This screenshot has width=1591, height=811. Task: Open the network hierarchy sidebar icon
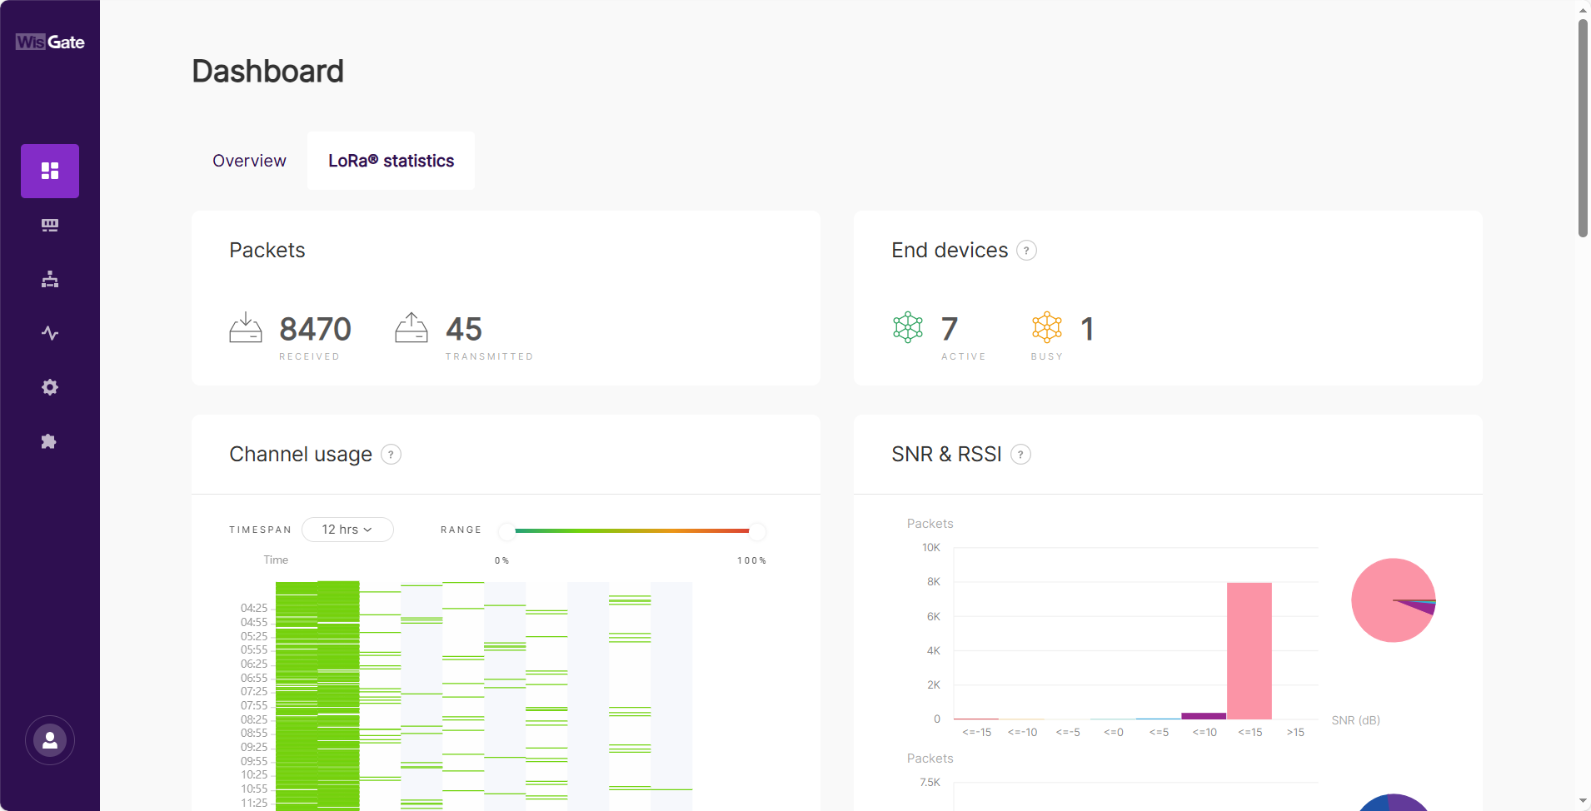click(x=50, y=279)
